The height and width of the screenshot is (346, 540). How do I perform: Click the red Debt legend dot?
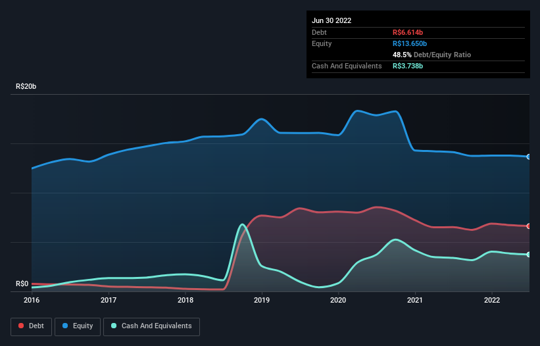21,326
